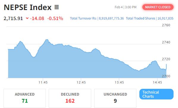Viewport: 178px width, 108px height.
Task: Click the MARKET CLOSED badge
Action: [x=158, y=7]
